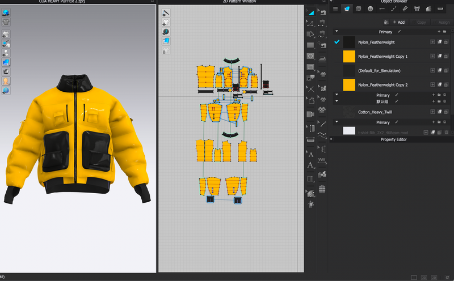
Task: Select Quilting gift-box icon
Action: (x=322, y=189)
